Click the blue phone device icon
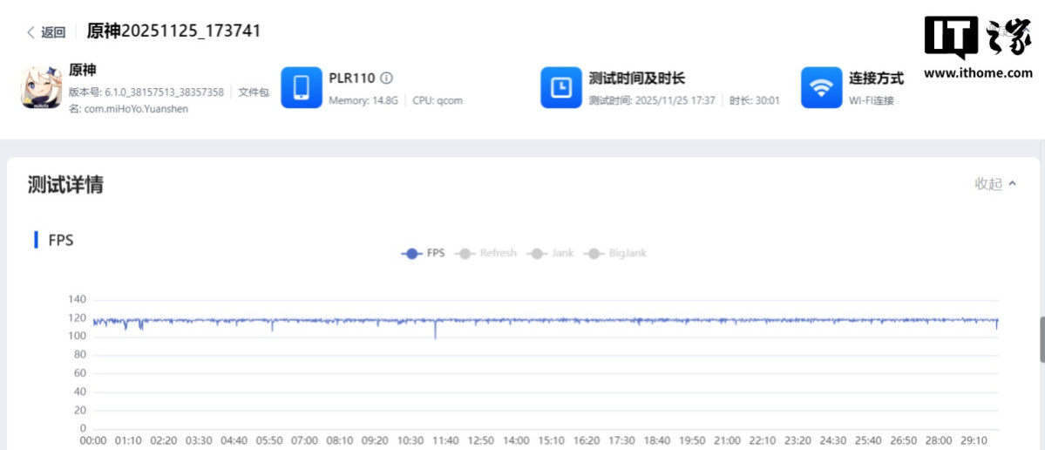Image resolution: width=1045 pixels, height=450 pixels. click(302, 88)
